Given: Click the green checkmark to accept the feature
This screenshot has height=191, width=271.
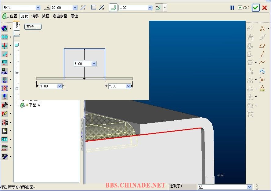Looking at the screenshot, I should [255, 8].
